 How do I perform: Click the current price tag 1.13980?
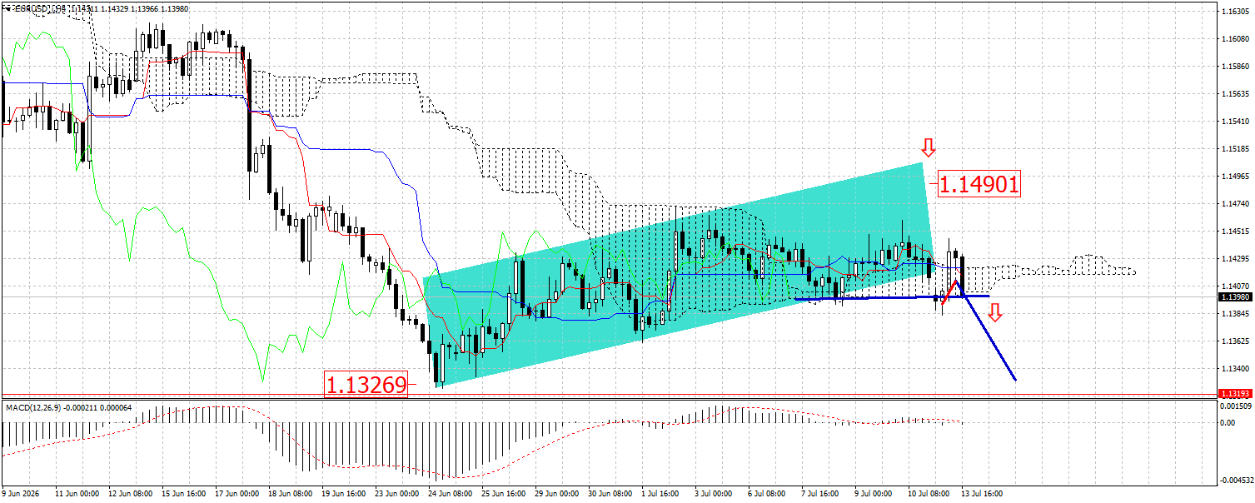click(1233, 296)
